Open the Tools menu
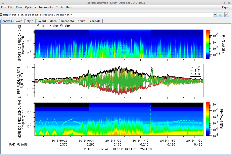Viewport: 232px width, 155px height. 60,7
